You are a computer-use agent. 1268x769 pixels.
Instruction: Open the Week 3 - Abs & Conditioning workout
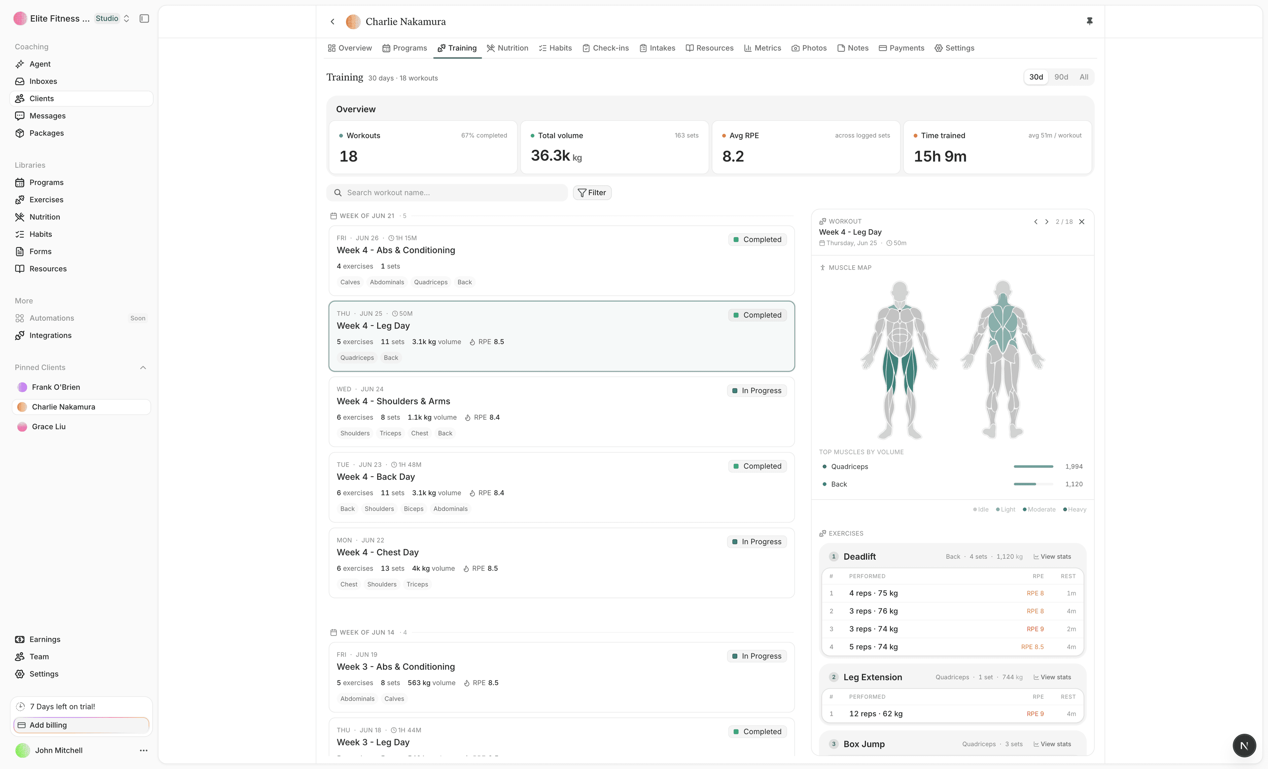tap(561, 677)
